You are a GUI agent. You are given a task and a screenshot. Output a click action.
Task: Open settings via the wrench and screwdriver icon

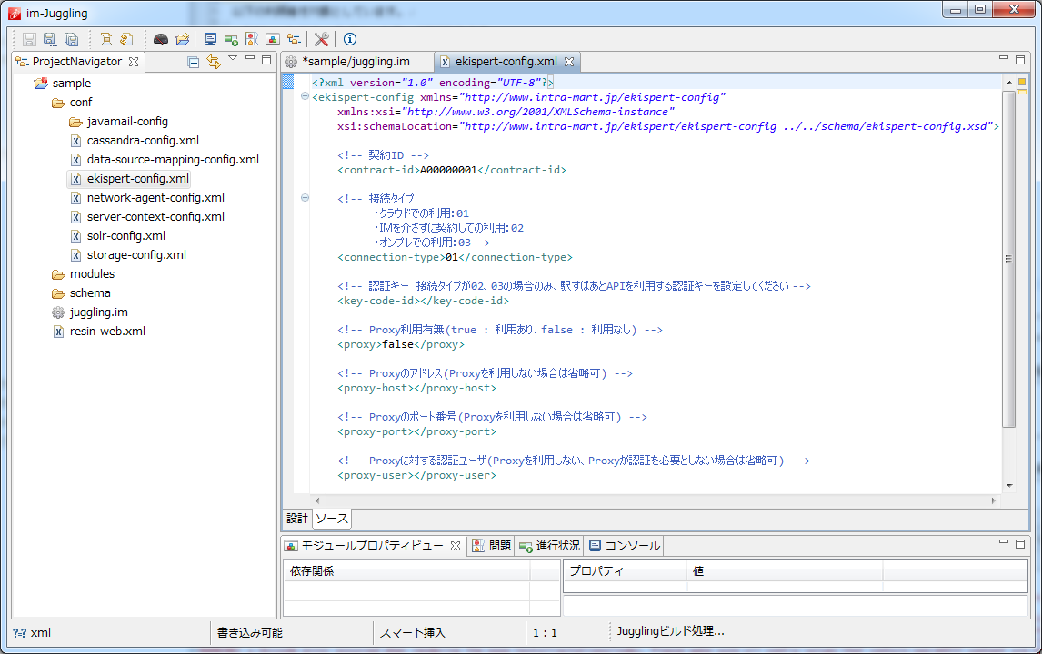tap(322, 40)
